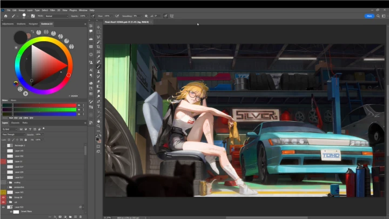Open the layer Kind filter dropdown
This screenshot has height=219, width=389.
pyautogui.click(x=9, y=129)
